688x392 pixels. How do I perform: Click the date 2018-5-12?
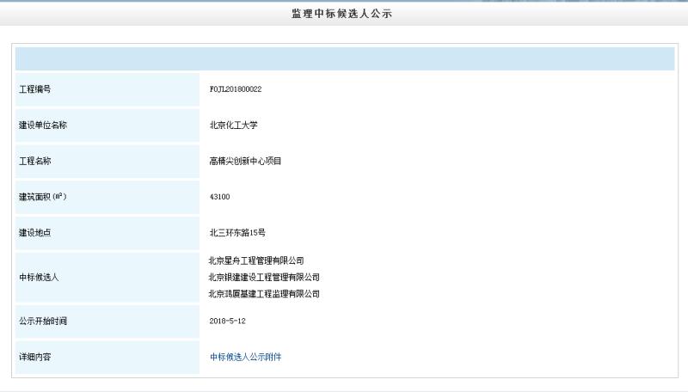[x=227, y=321]
